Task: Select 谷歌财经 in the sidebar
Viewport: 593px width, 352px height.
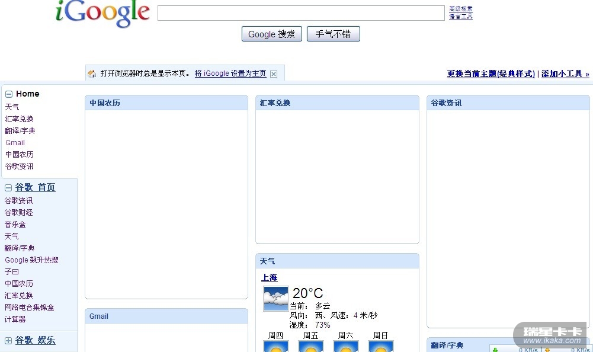Action: pos(18,212)
